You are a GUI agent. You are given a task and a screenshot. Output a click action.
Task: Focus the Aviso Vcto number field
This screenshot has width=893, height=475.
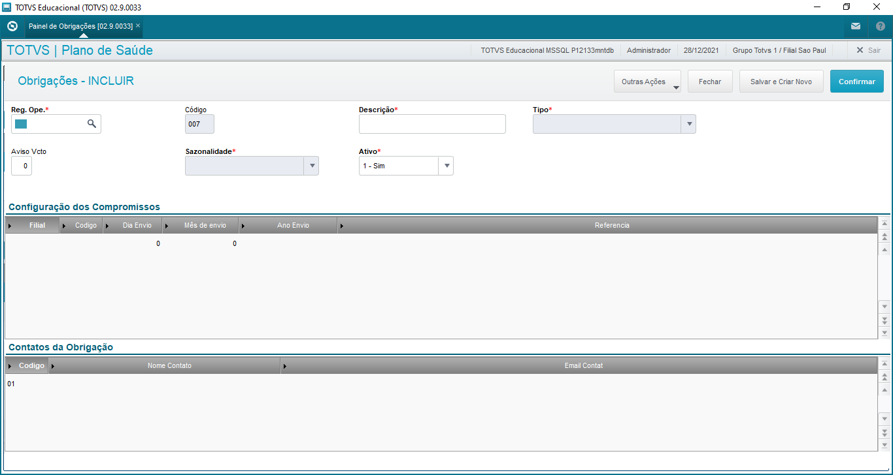pos(22,166)
